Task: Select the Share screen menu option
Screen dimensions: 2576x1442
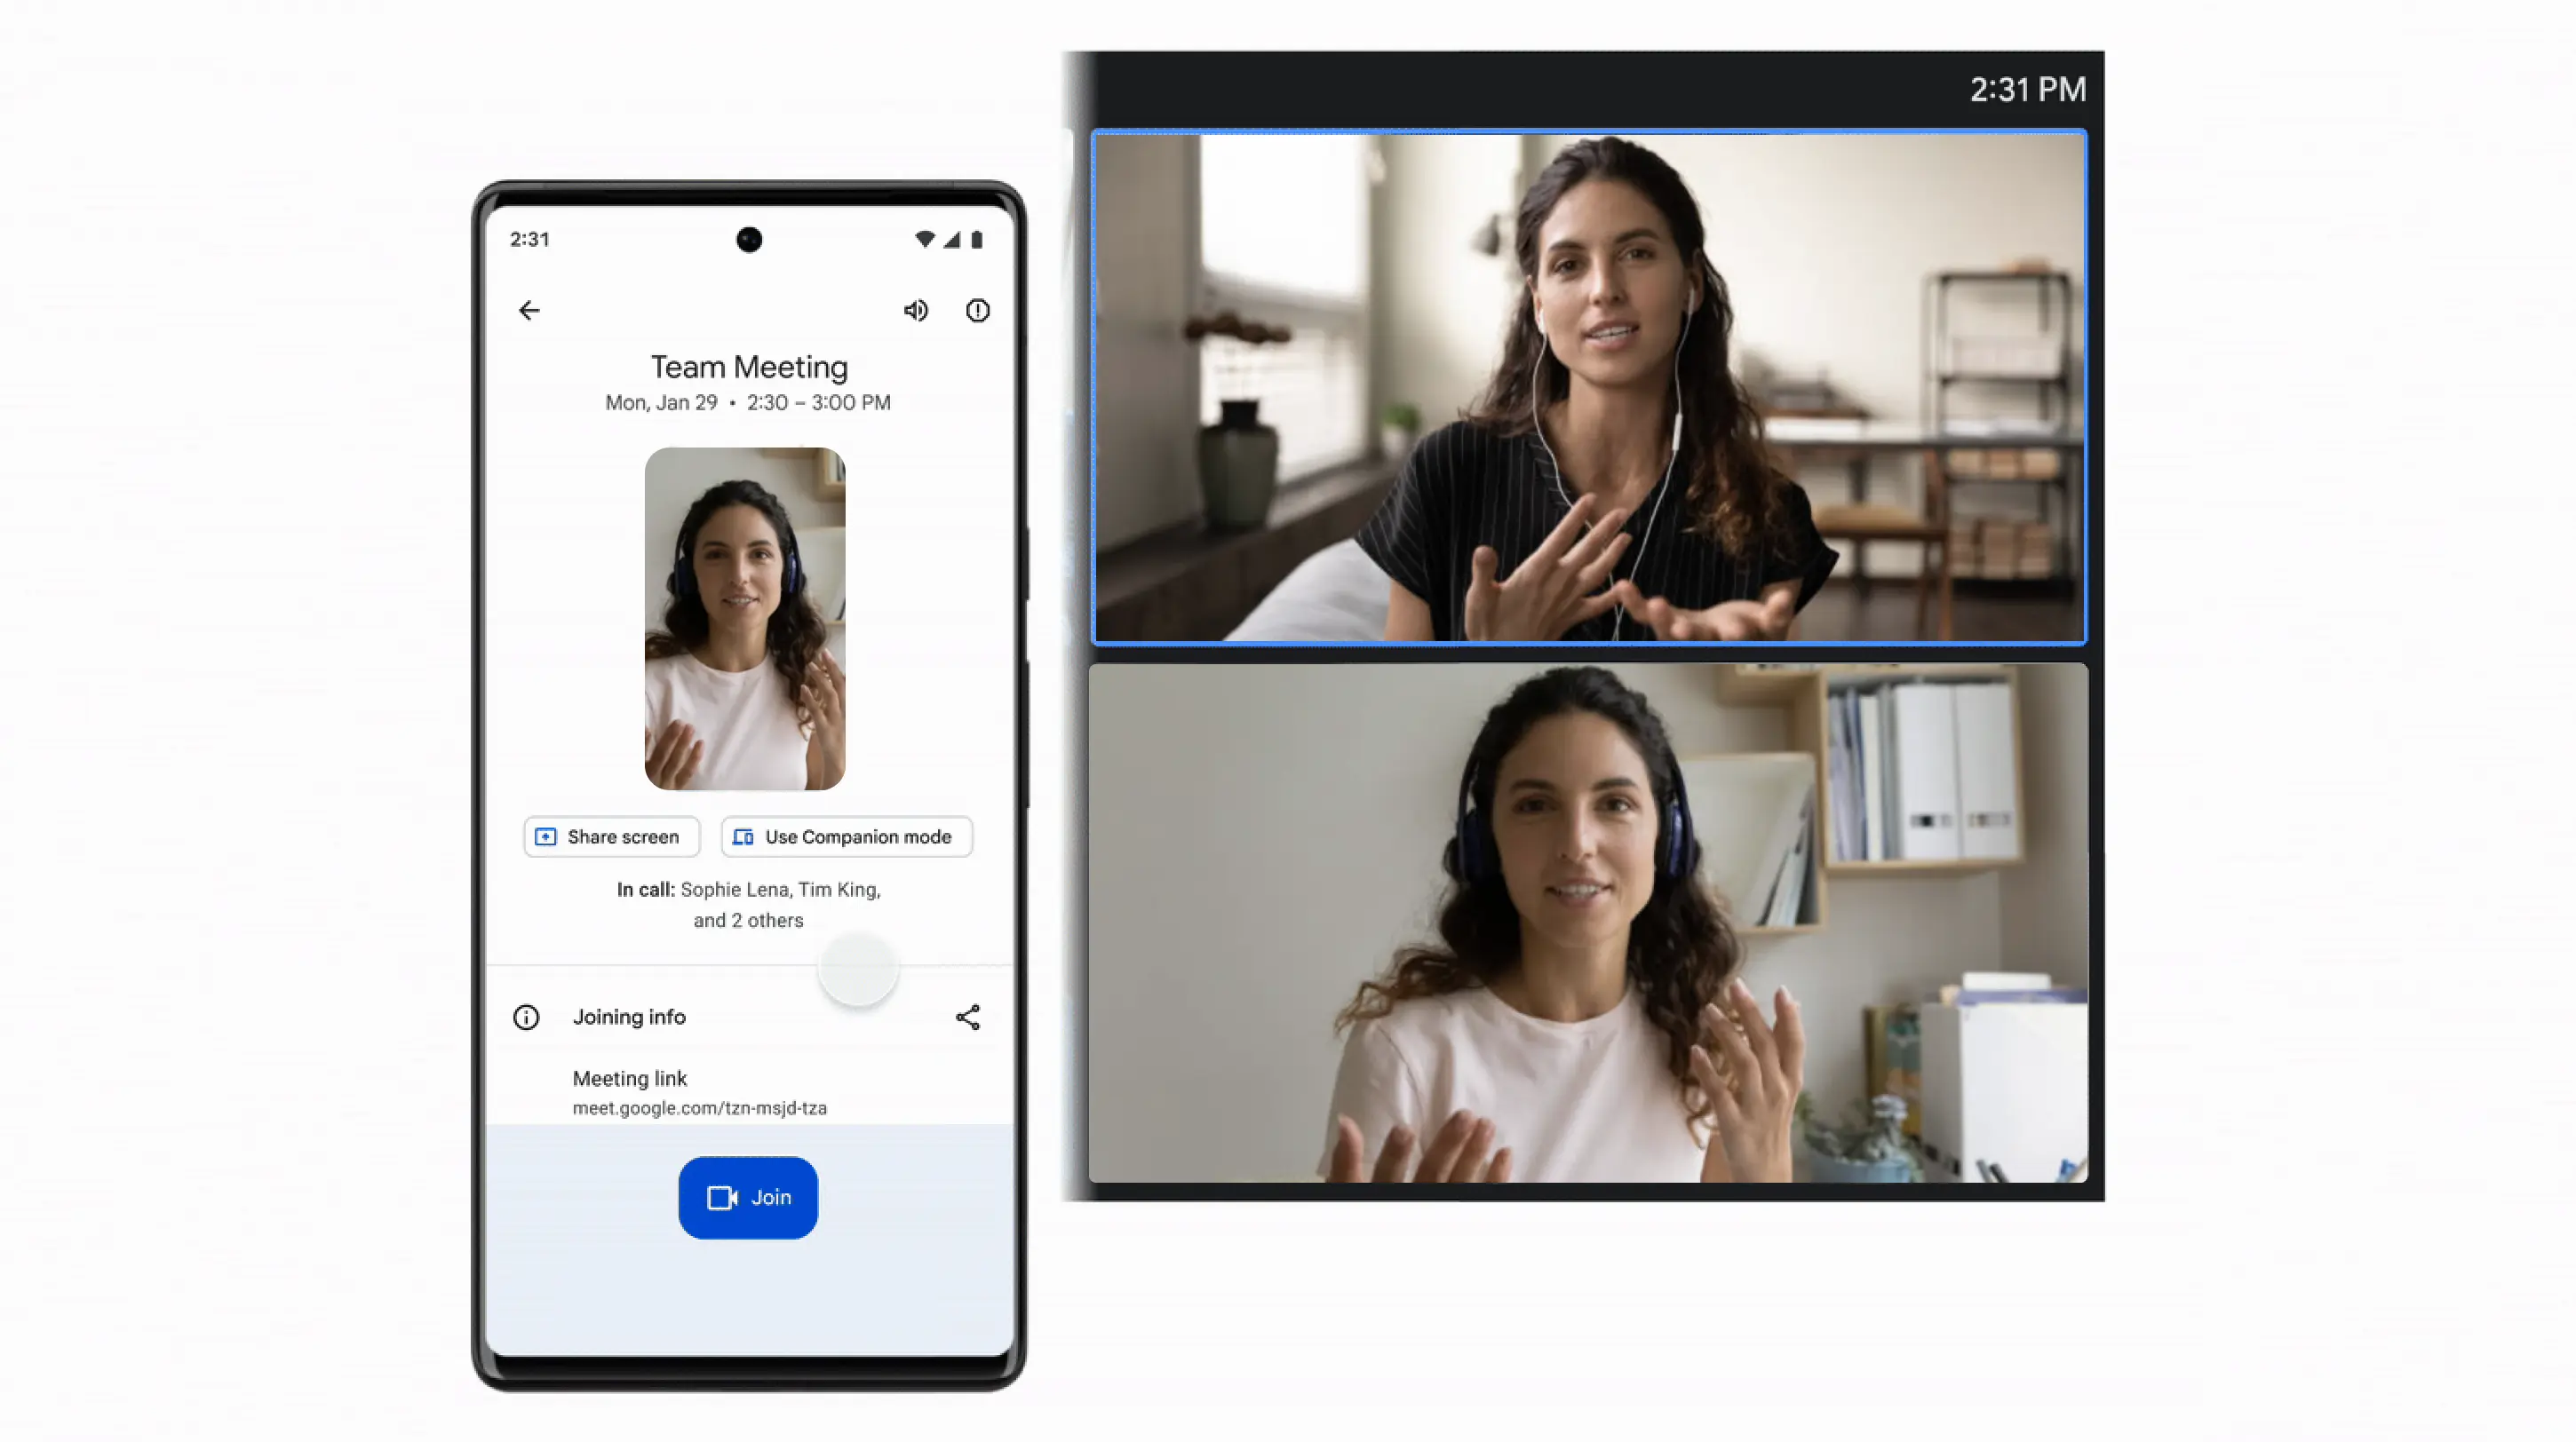Action: (x=610, y=836)
